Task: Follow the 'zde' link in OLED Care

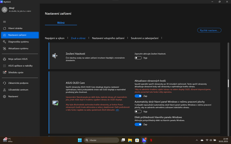Action: [117, 110]
